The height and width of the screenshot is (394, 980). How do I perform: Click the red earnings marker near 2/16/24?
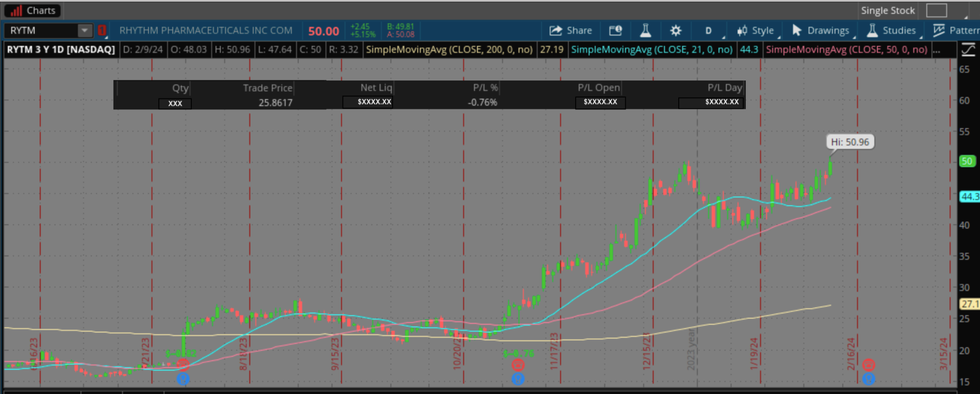click(x=869, y=365)
